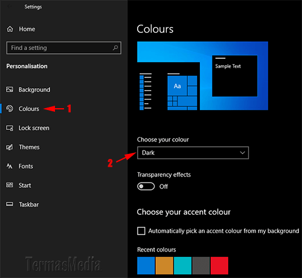Pick the orange recent colour swatch
The image size is (302, 278).
[x=164, y=265]
